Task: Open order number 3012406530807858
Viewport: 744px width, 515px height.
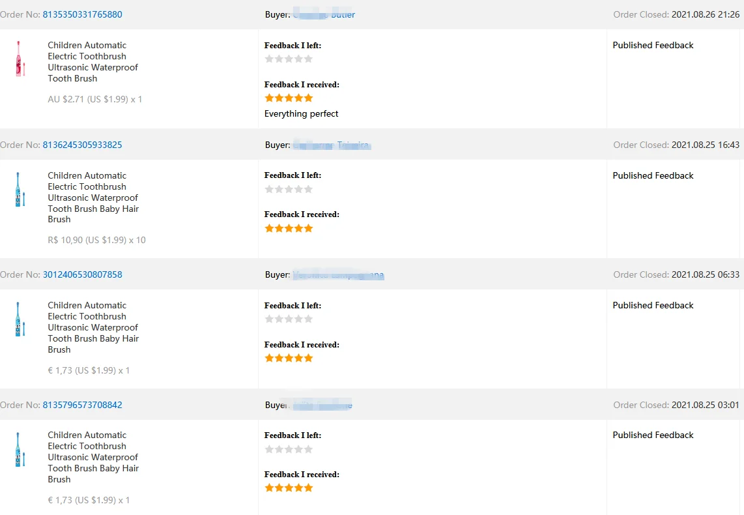Action: (x=83, y=274)
